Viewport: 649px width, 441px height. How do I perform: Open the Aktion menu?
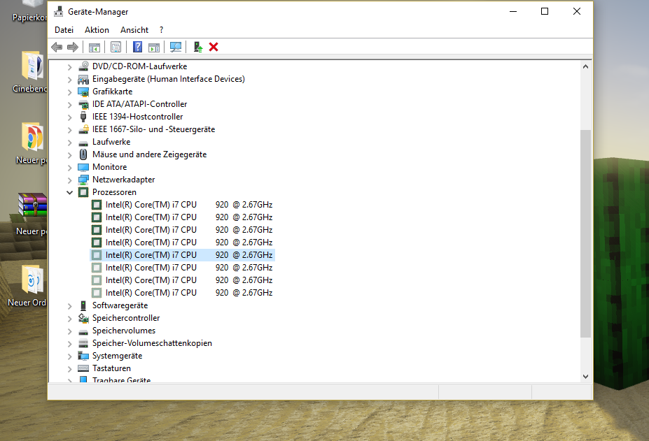coord(97,30)
